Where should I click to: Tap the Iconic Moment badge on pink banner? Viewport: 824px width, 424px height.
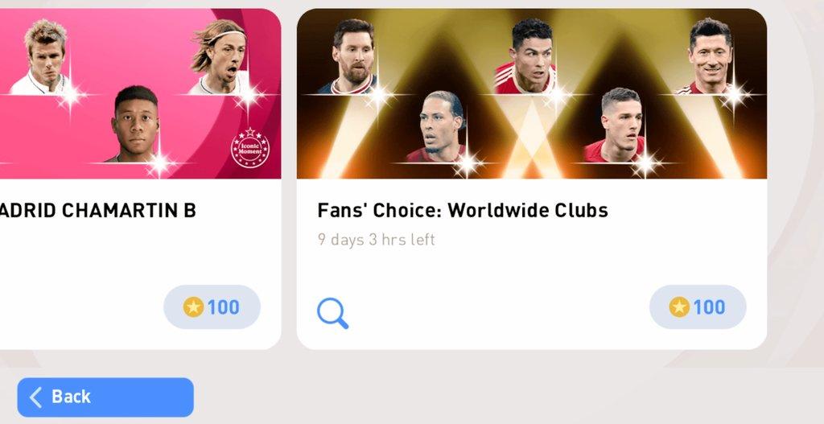pos(250,148)
